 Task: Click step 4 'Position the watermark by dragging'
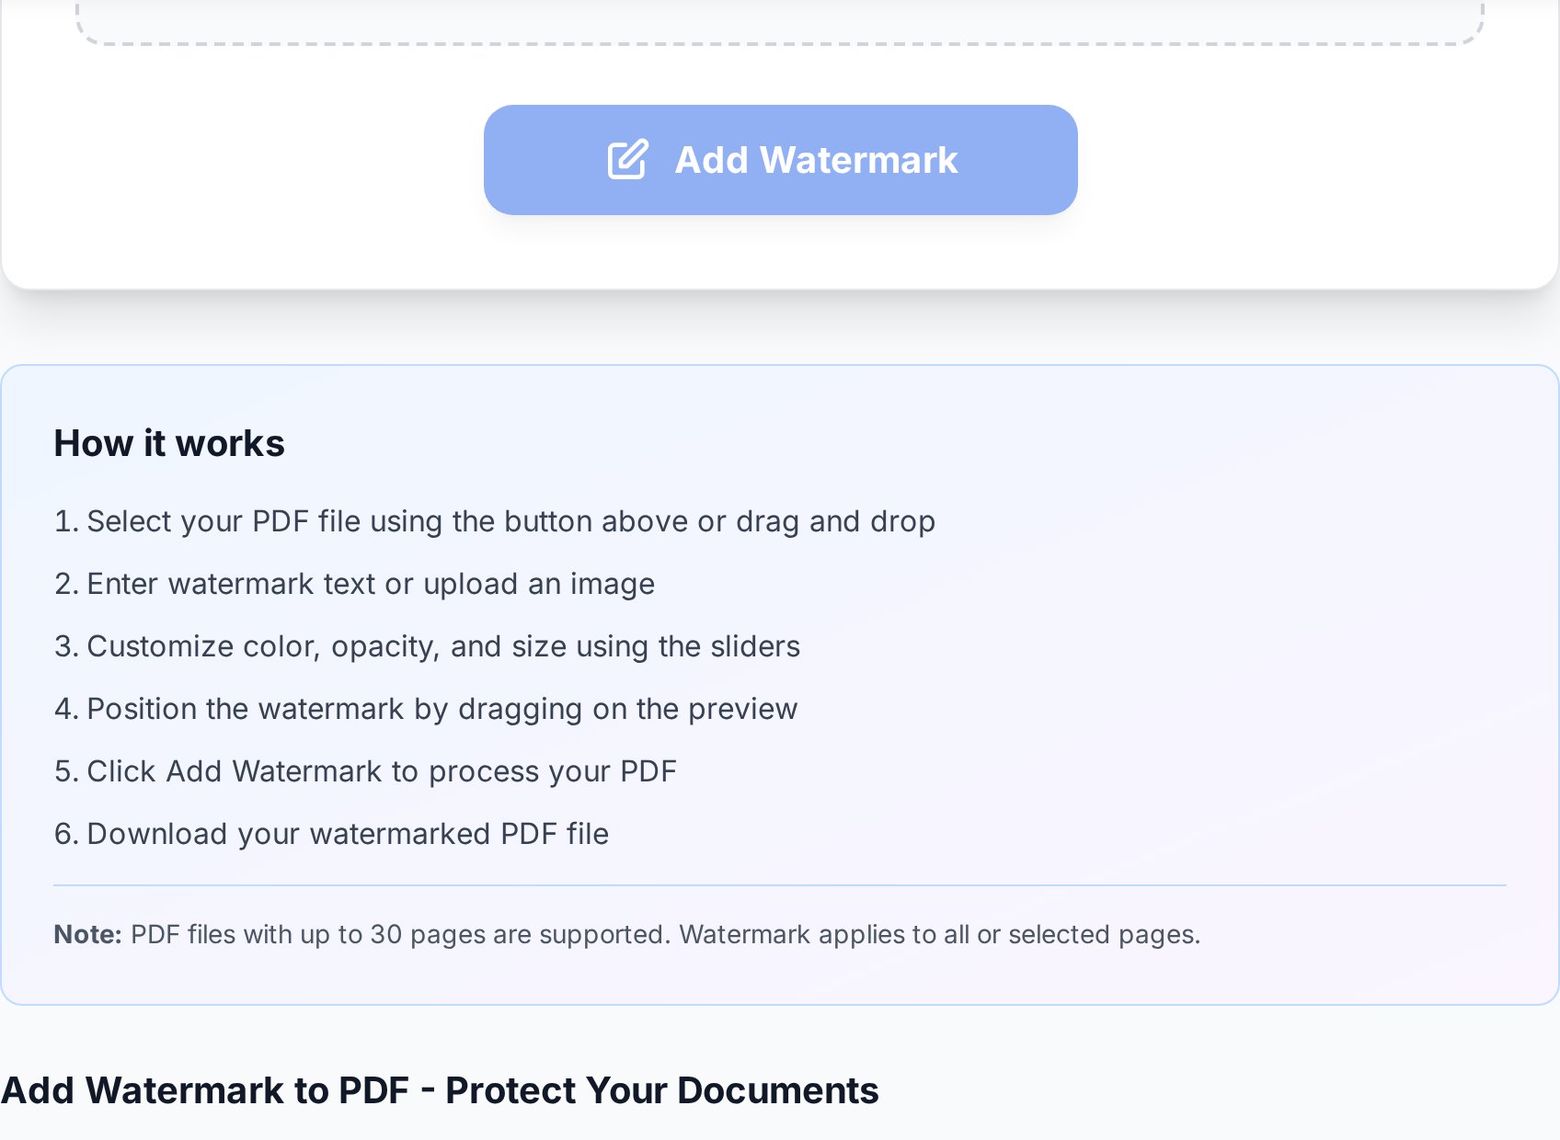point(426,709)
